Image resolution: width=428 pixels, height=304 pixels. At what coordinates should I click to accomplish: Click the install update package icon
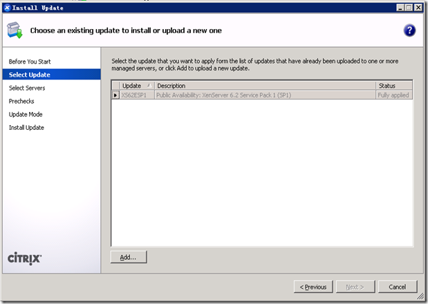pyautogui.click(x=15, y=30)
